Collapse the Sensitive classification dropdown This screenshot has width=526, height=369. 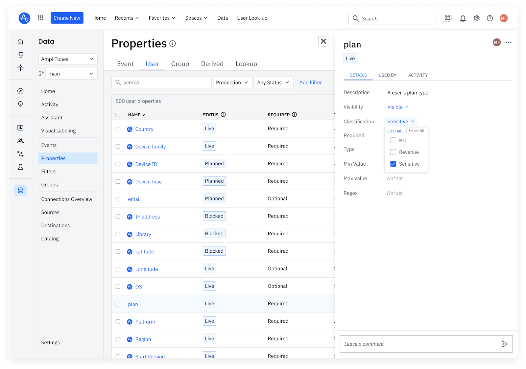(x=401, y=122)
